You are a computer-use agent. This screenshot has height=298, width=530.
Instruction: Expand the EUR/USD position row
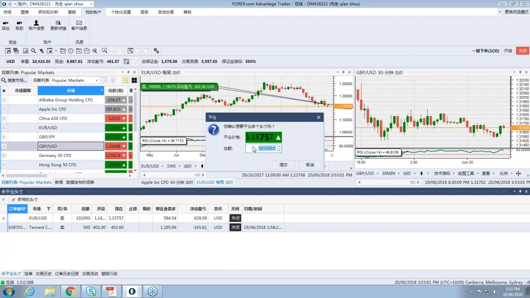click(3, 218)
